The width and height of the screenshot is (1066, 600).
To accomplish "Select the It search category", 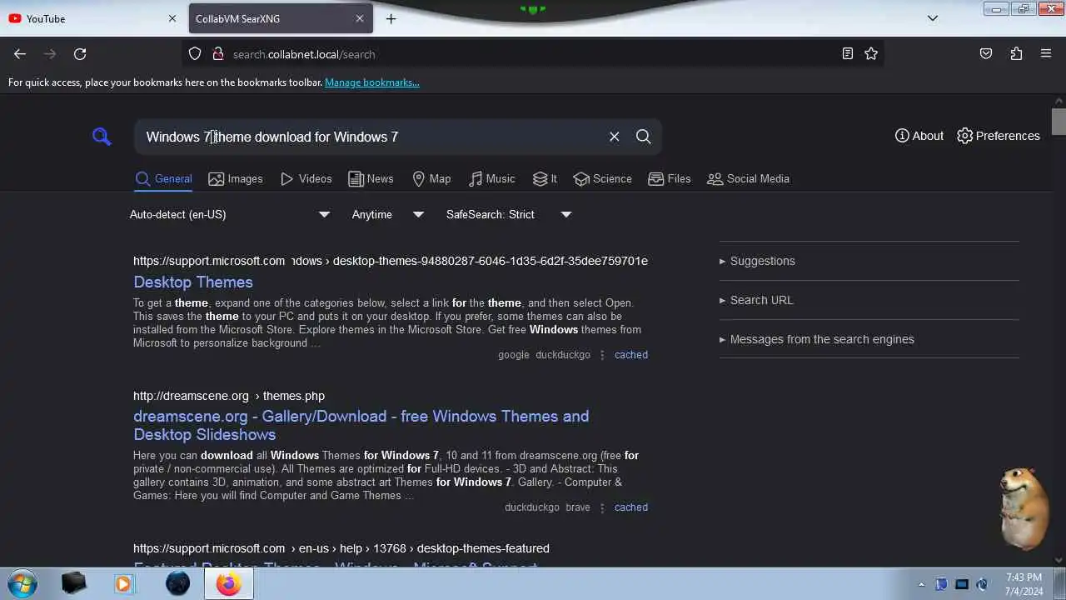I will (545, 178).
